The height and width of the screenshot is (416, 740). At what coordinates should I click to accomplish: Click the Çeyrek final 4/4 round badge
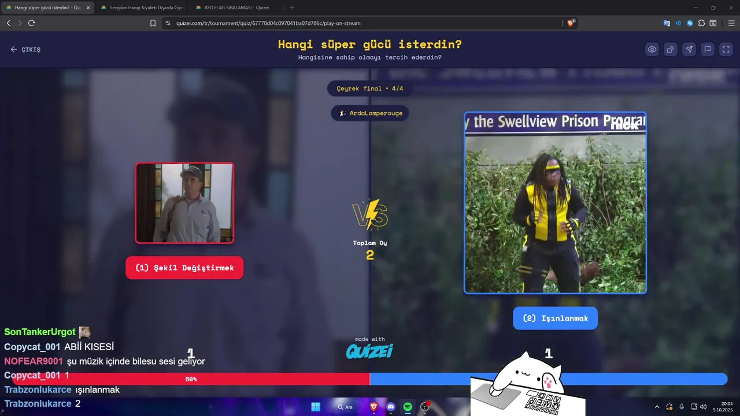coord(370,88)
